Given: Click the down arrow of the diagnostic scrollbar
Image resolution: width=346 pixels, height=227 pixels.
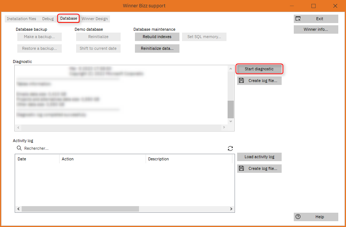Looking at the screenshot, I should click(x=231, y=121).
